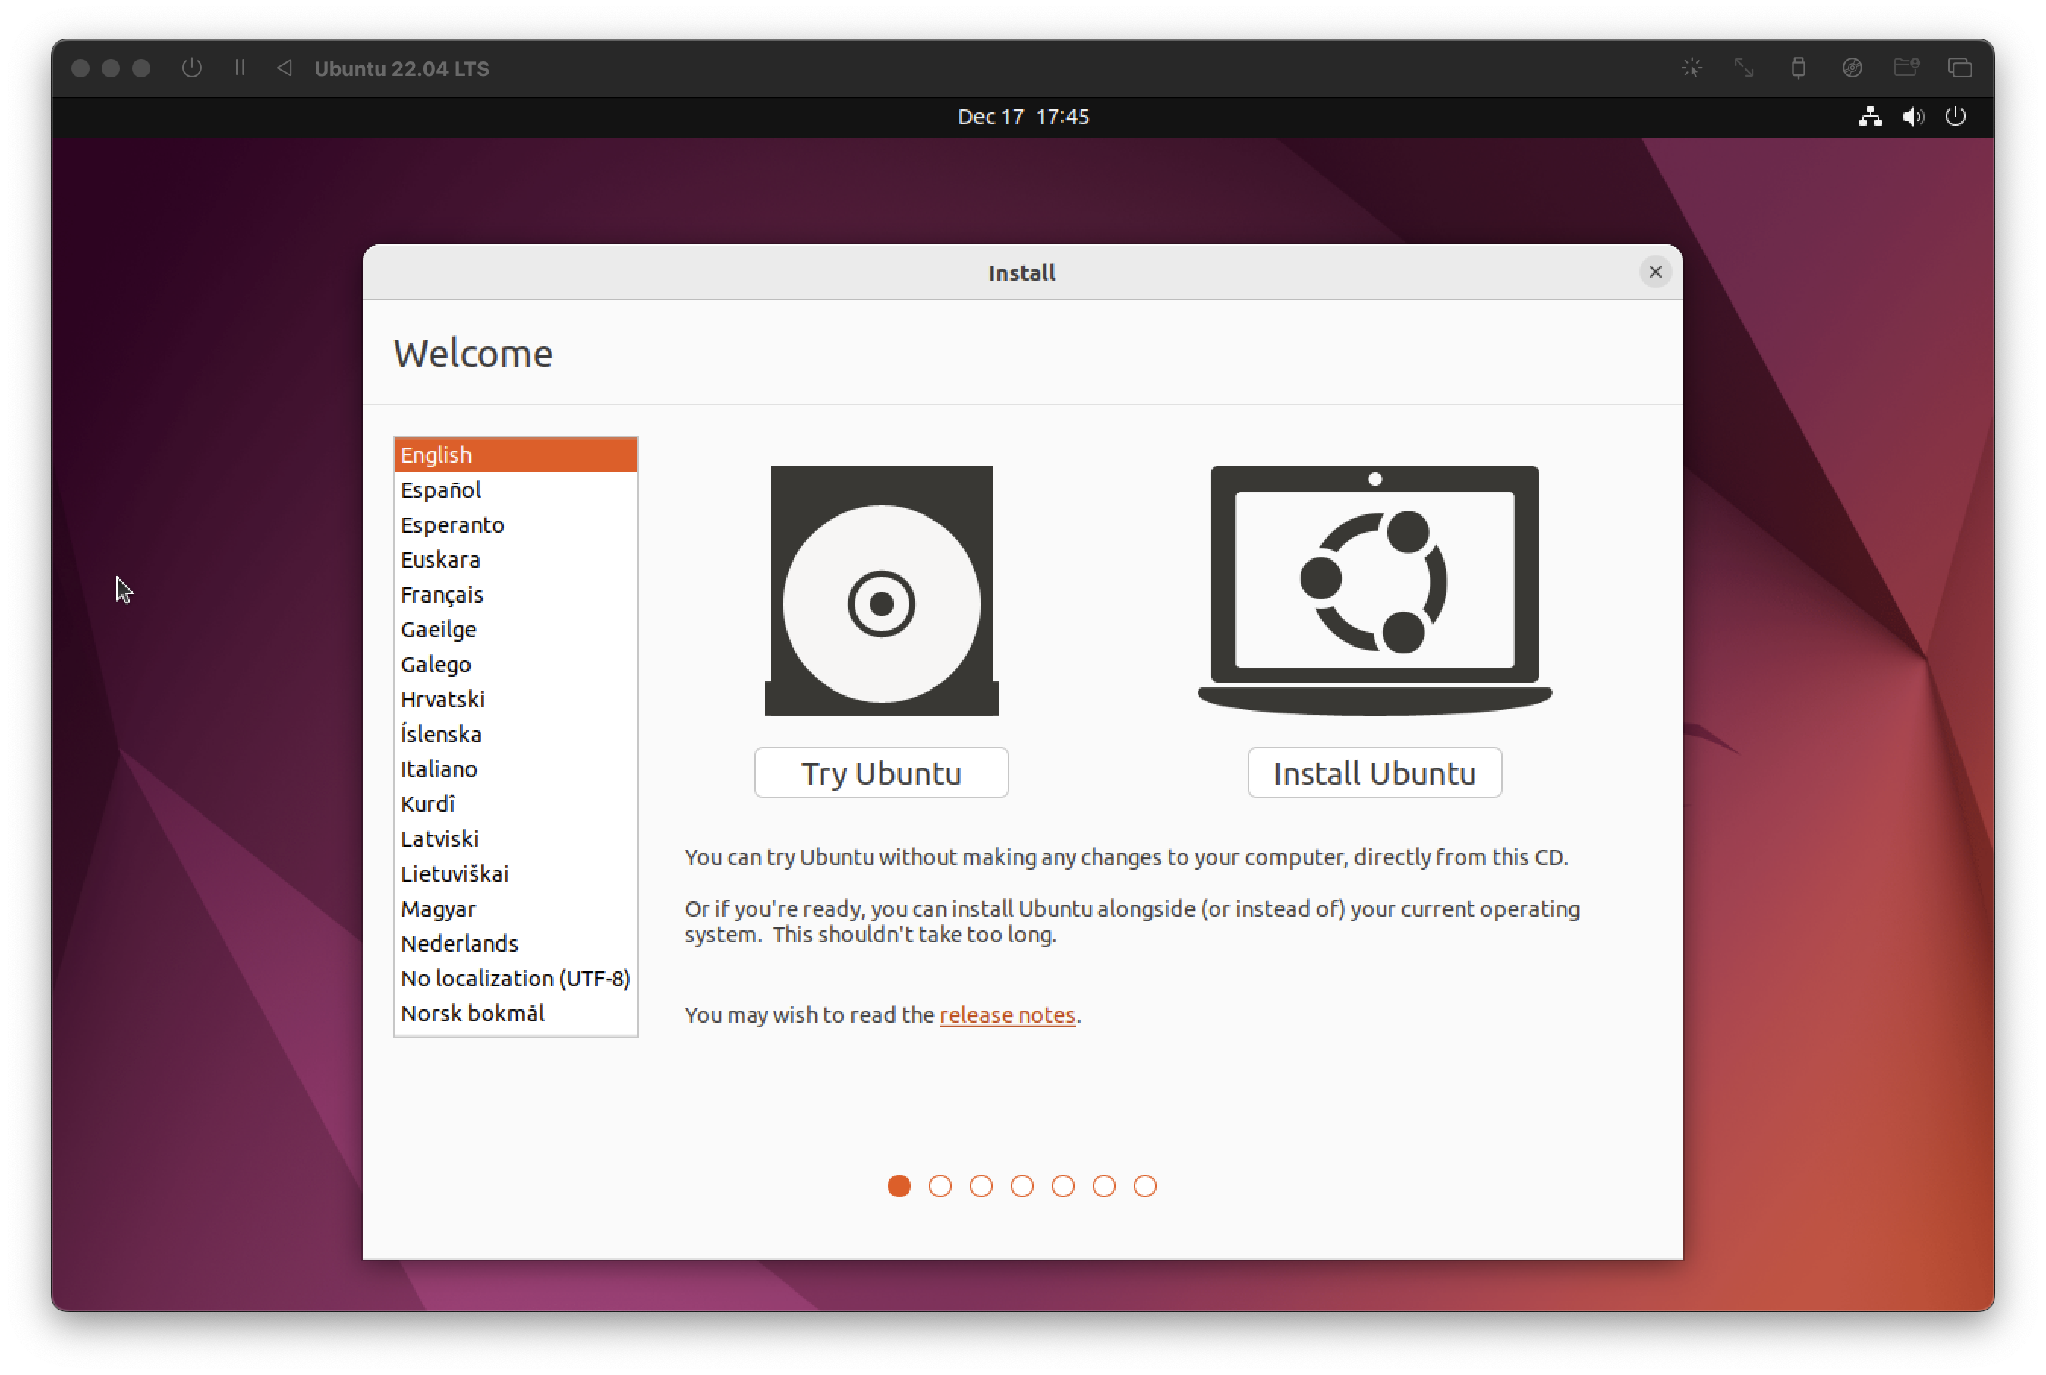Open the release notes link
Image resolution: width=2046 pixels, height=1375 pixels.
1006,1015
